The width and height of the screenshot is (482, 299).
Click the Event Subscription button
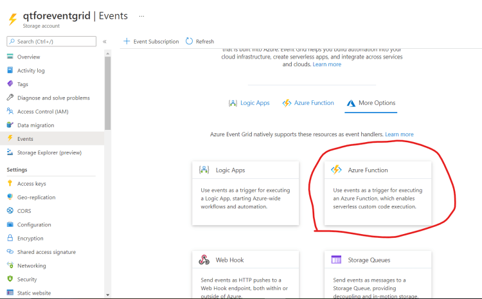(x=151, y=41)
